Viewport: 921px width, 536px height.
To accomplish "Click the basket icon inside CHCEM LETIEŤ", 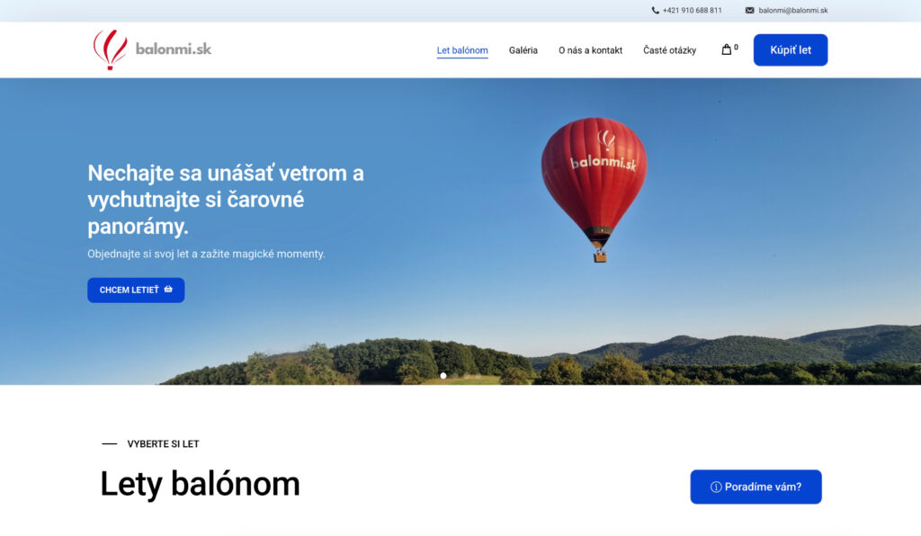I will point(168,289).
